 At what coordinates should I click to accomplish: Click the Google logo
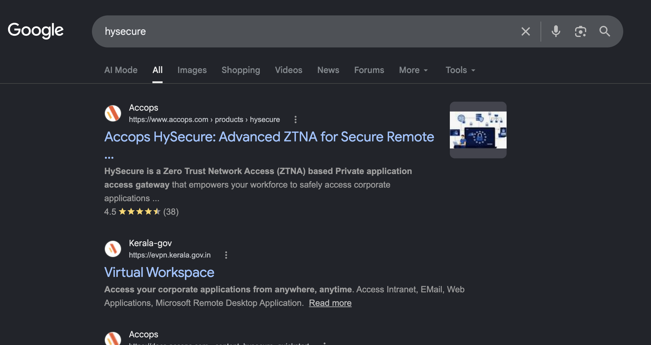point(35,30)
